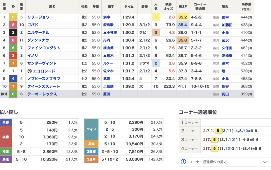Viewport: 271px width, 170px height.
Task: Click the コーナー通過順 column header
Action: coord(200,7)
